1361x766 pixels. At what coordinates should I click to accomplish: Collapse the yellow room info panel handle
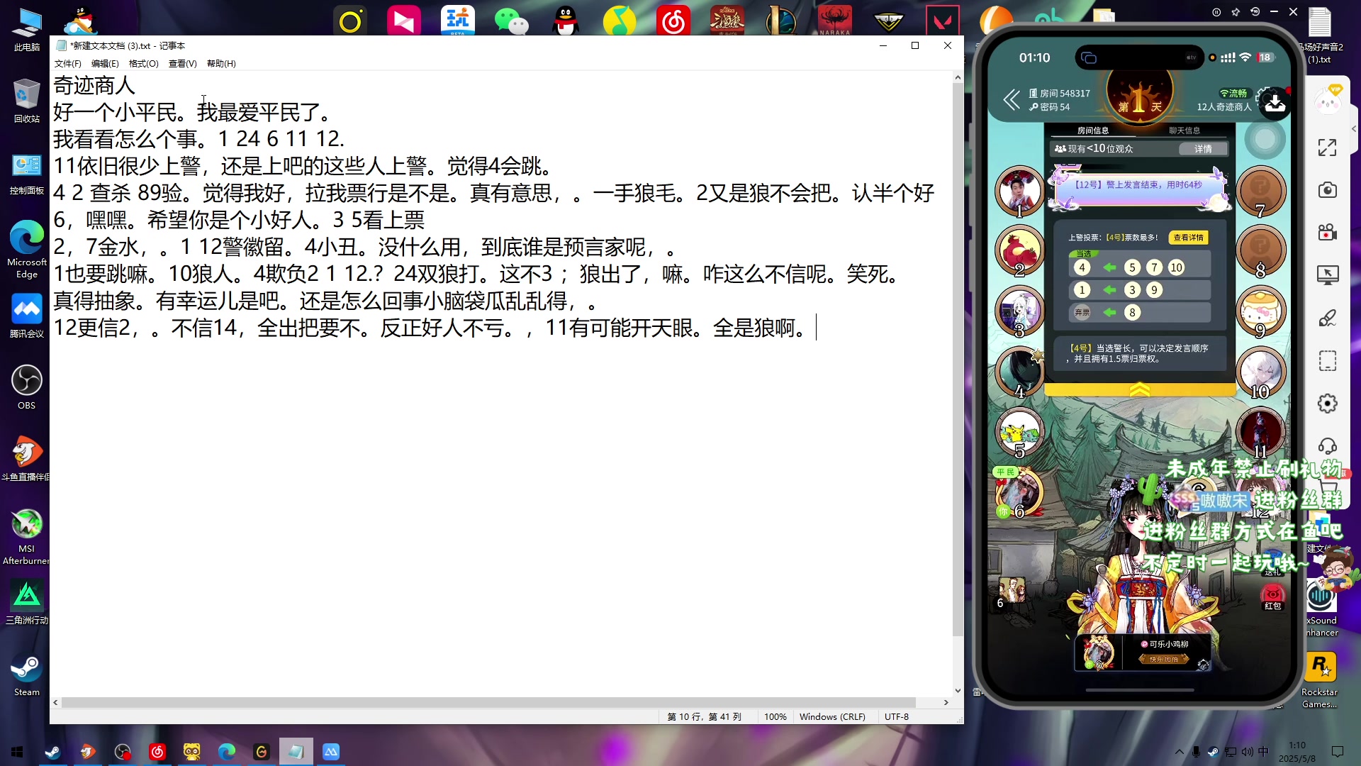pos(1139,389)
